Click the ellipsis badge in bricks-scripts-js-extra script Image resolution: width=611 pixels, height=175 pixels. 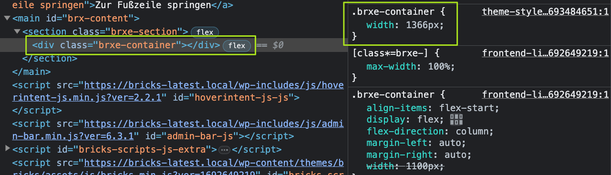(x=224, y=150)
